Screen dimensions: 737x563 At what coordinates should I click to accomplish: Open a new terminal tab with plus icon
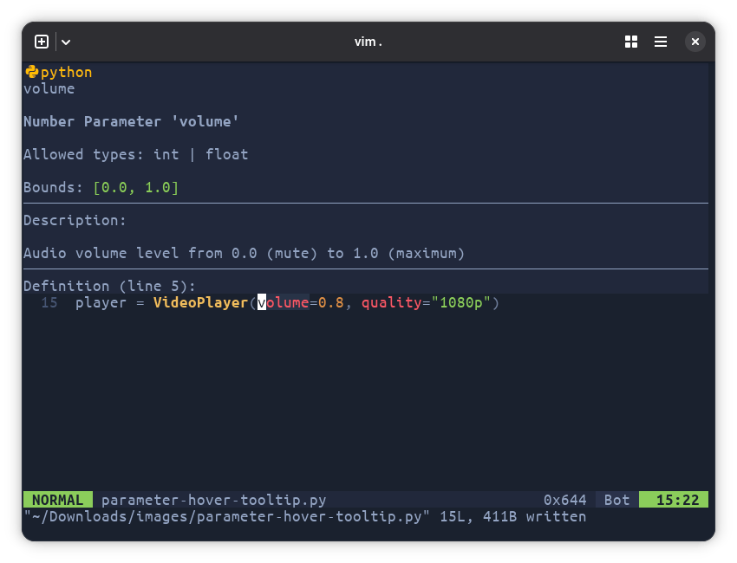pyautogui.click(x=42, y=42)
